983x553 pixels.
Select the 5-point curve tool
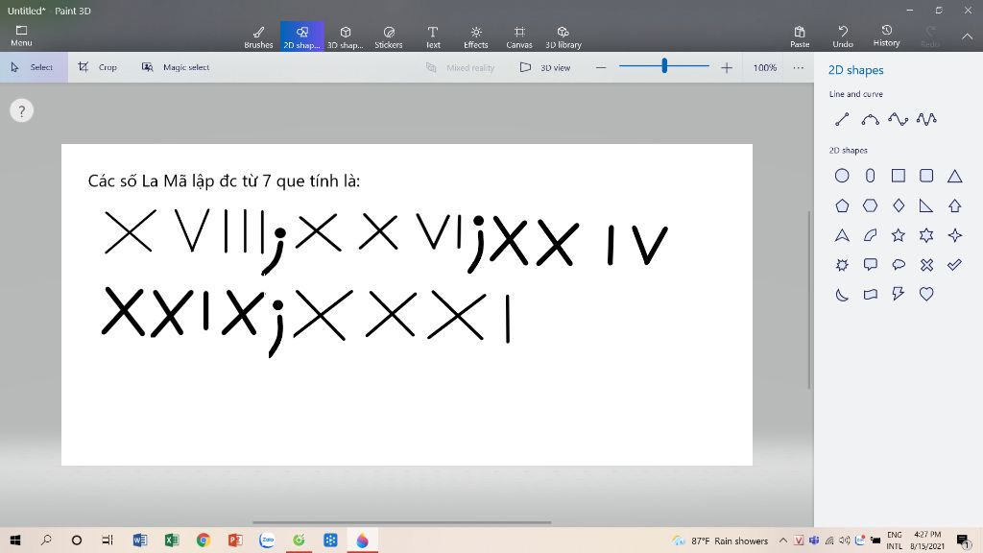click(926, 119)
